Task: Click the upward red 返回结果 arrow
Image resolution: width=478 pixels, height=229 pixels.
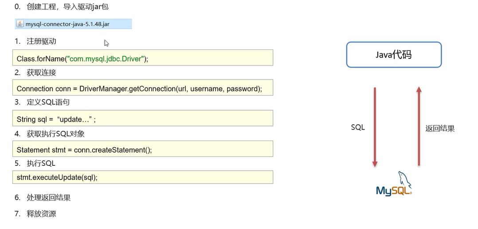Action: tap(419, 126)
